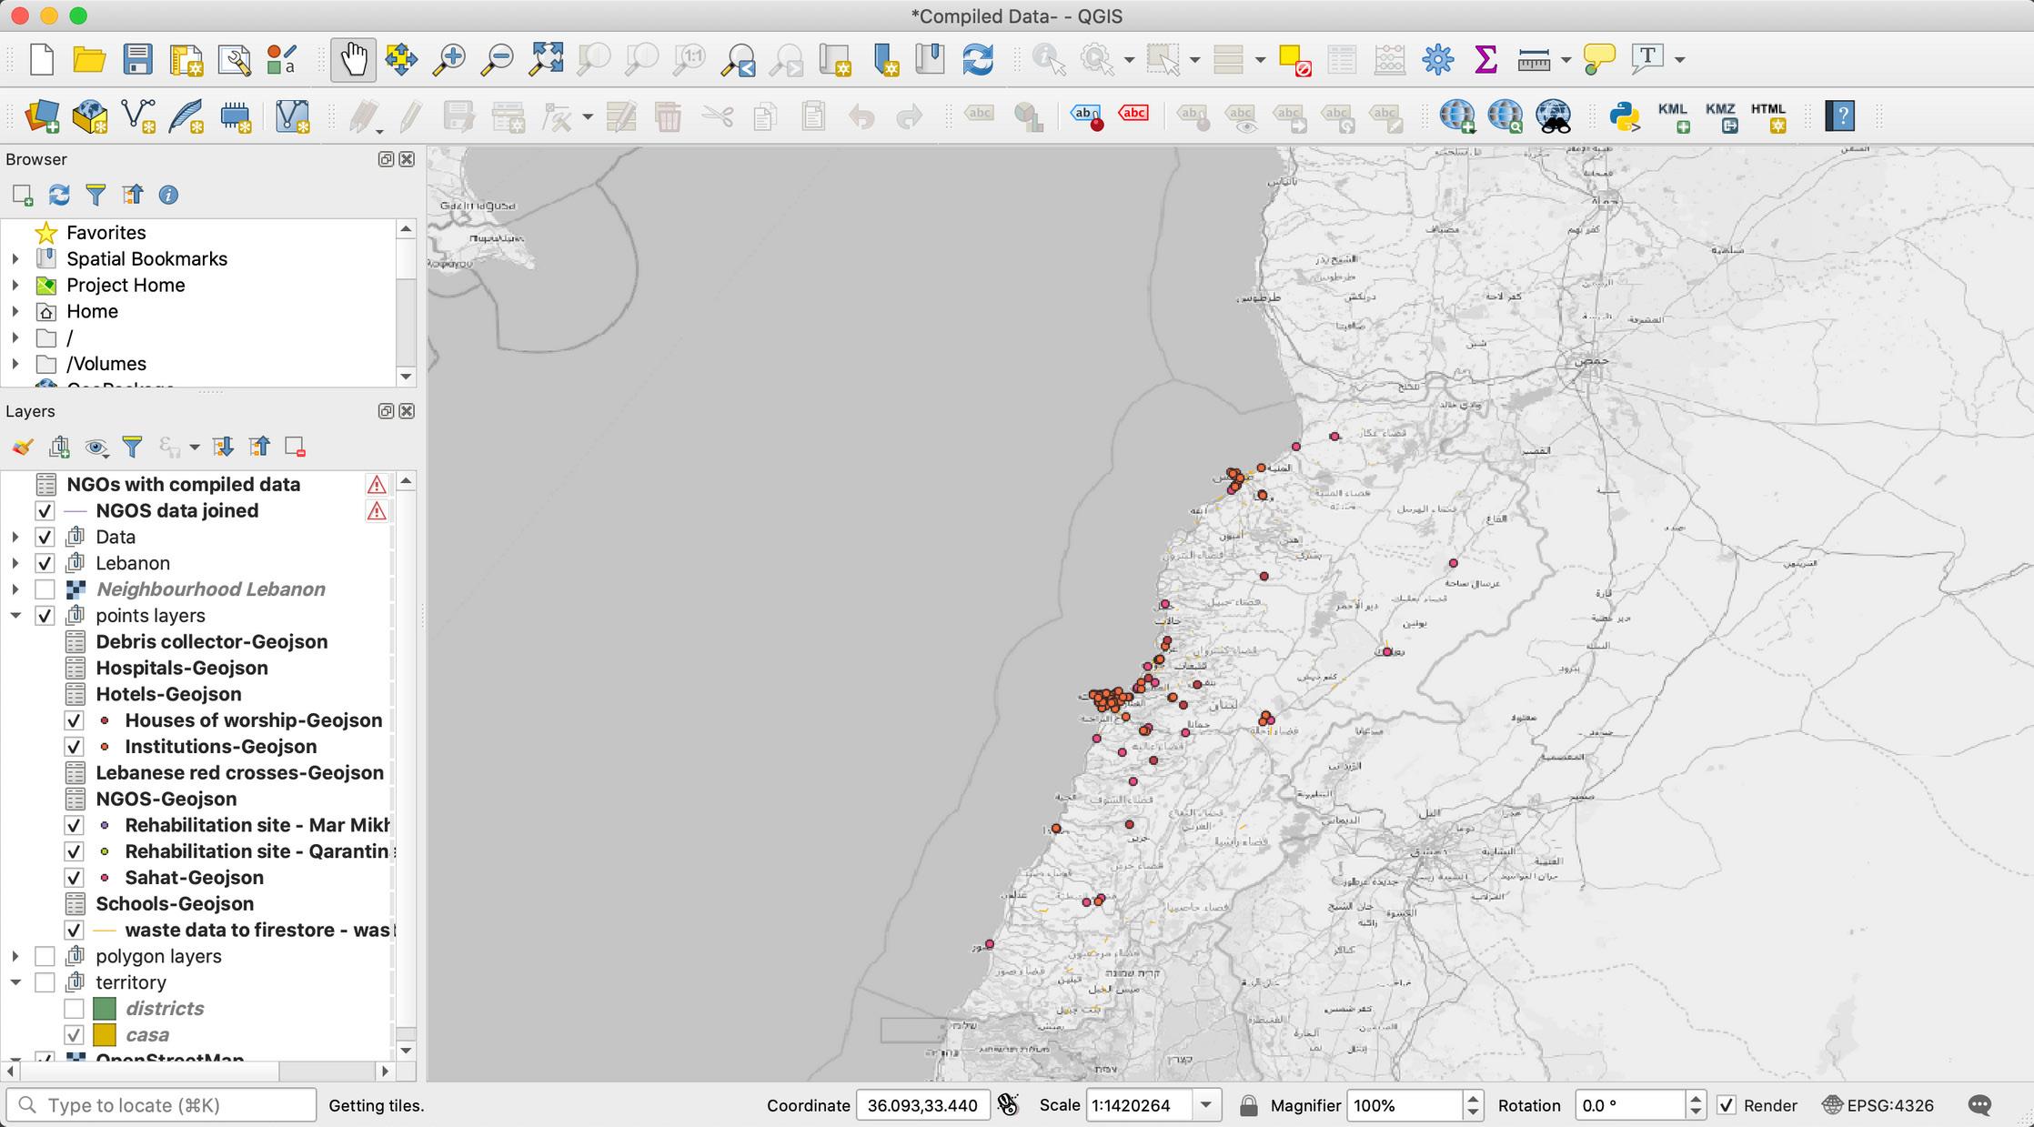The width and height of the screenshot is (2034, 1127).
Task: Click EPSG:4326 projection button
Action: [1878, 1105]
